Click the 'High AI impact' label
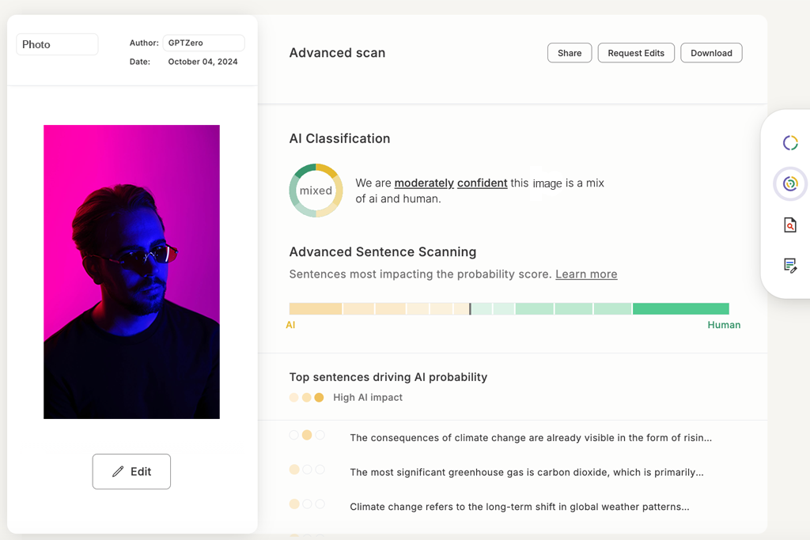The height and width of the screenshot is (540, 810). click(368, 398)
